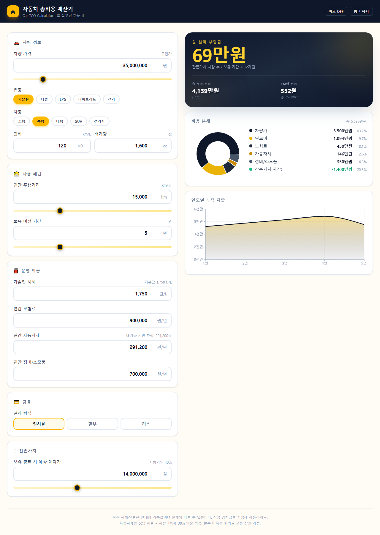Screen dimensions: 380x535
Task: Click the fuel pump icon beside 운영 비용
Action: coord(16,271)
